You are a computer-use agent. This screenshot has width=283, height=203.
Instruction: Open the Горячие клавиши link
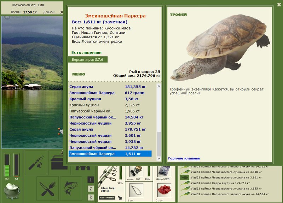tap(184, 158)
